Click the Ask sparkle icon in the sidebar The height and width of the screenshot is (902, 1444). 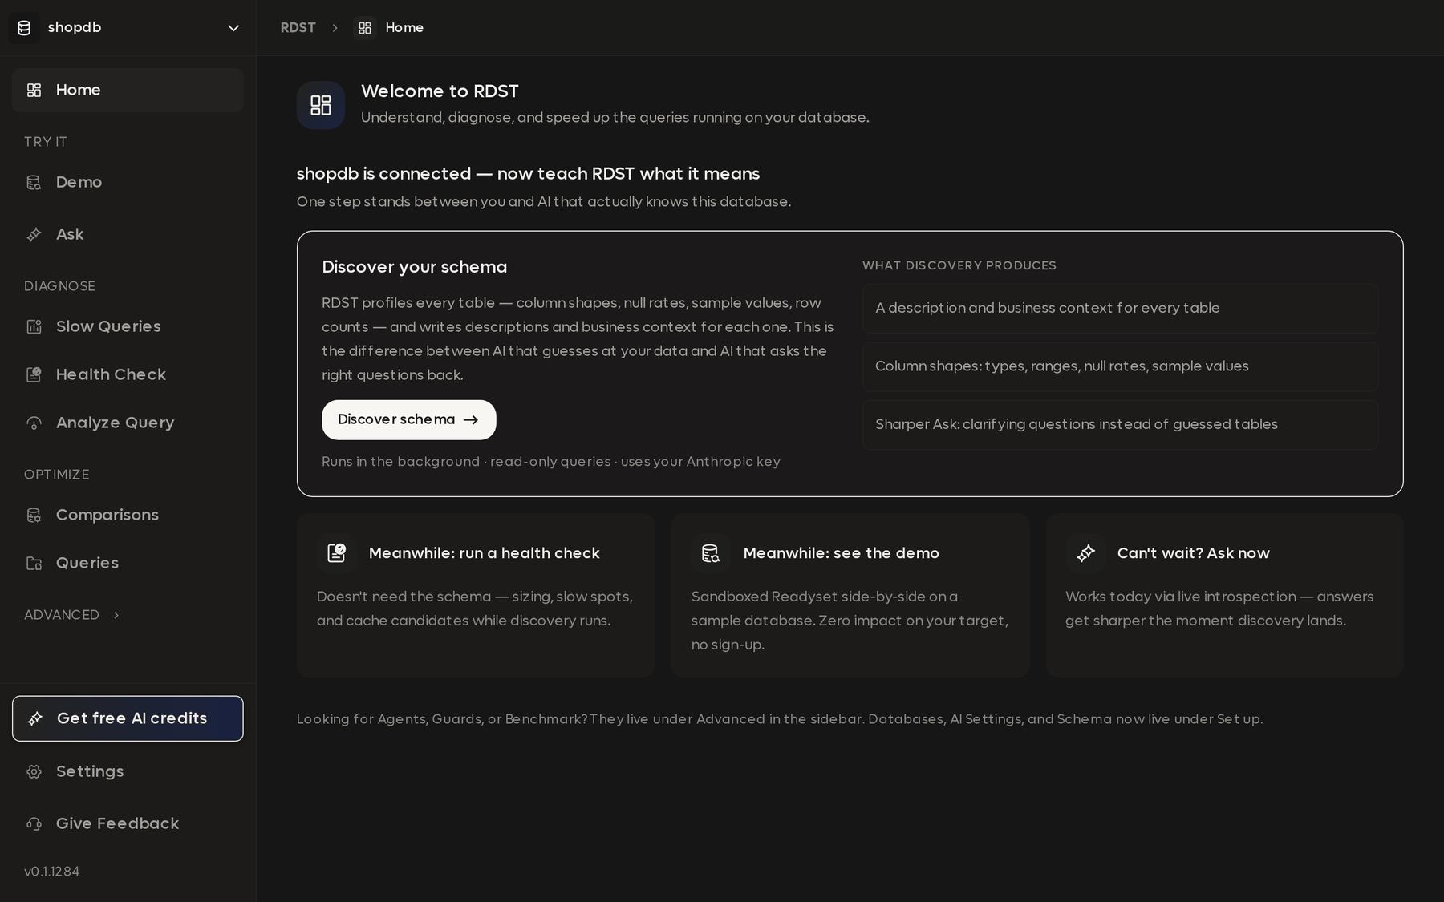(34, 234)
